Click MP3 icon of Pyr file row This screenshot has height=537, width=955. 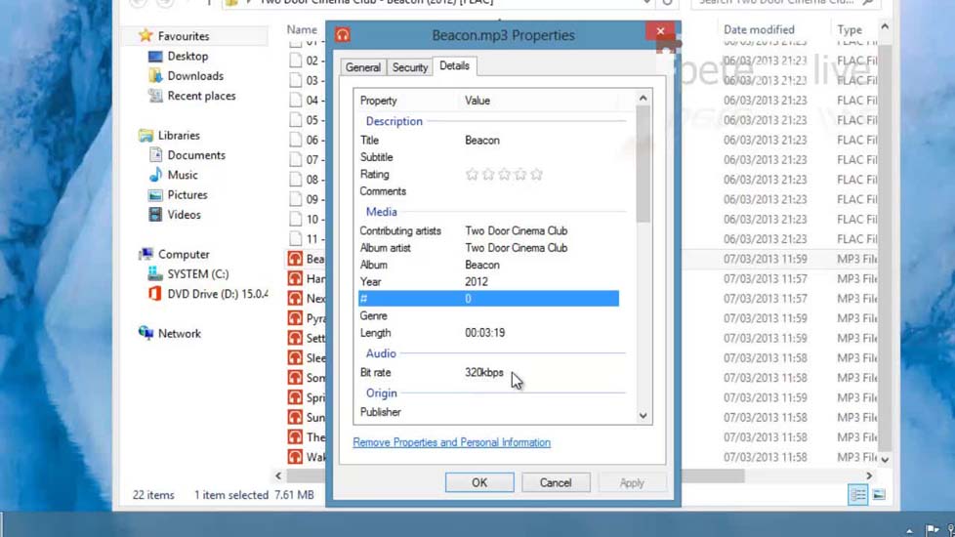(295, 318)
